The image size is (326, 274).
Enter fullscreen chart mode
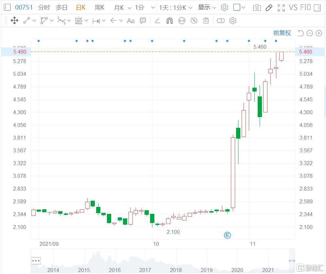(281, 8)
